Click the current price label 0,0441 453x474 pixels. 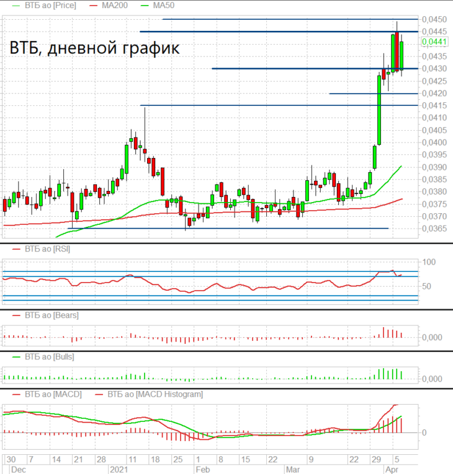click(x=434, y=42)
